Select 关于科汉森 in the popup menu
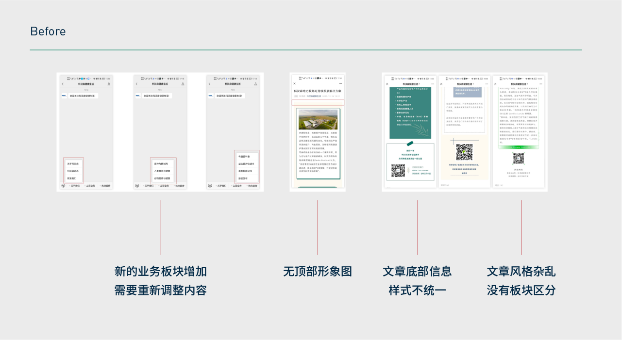This screenshot has height=340, width=622. point(73,164)
